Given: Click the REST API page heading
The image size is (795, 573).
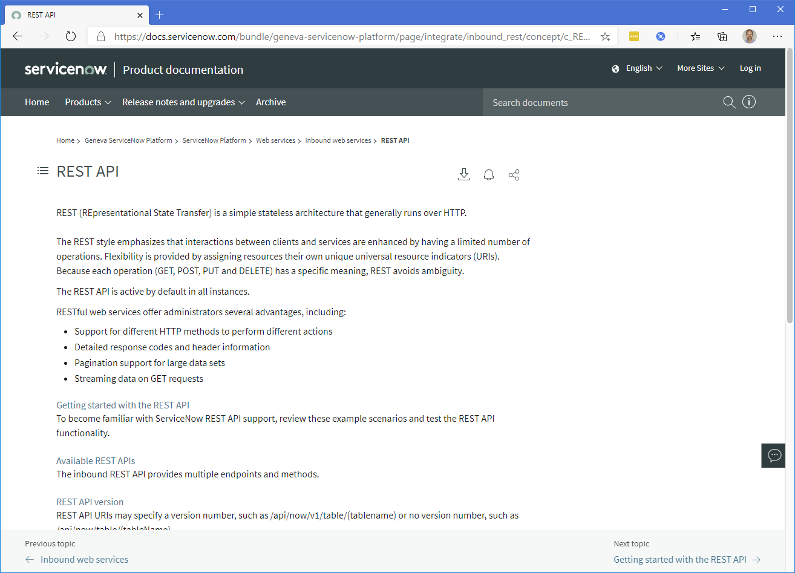Looking at the screenshot, I should pos(88,171).
